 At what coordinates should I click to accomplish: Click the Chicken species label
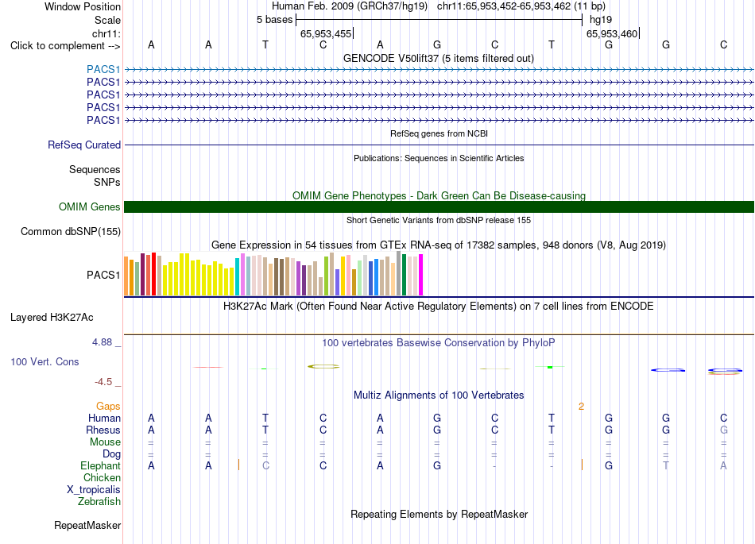pos(102,477)
